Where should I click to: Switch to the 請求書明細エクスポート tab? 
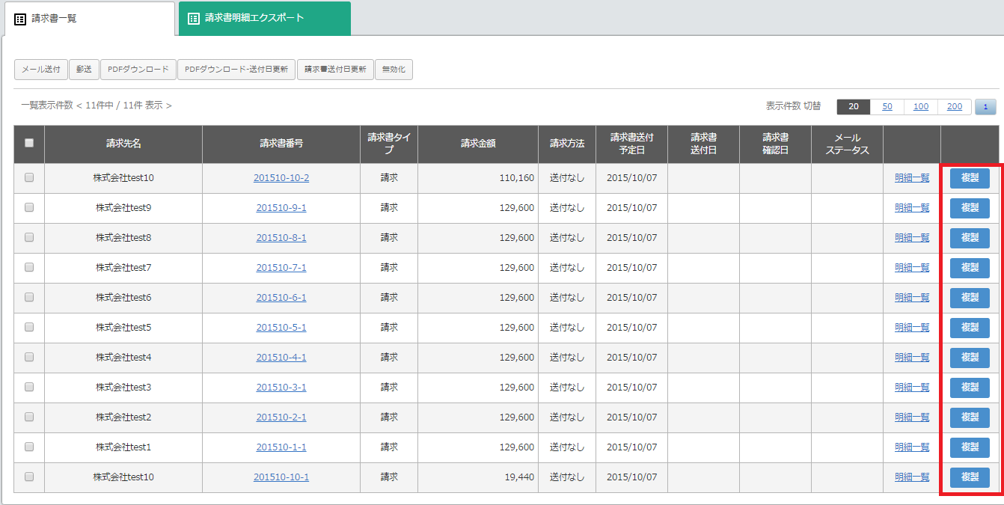pos(264,18)
